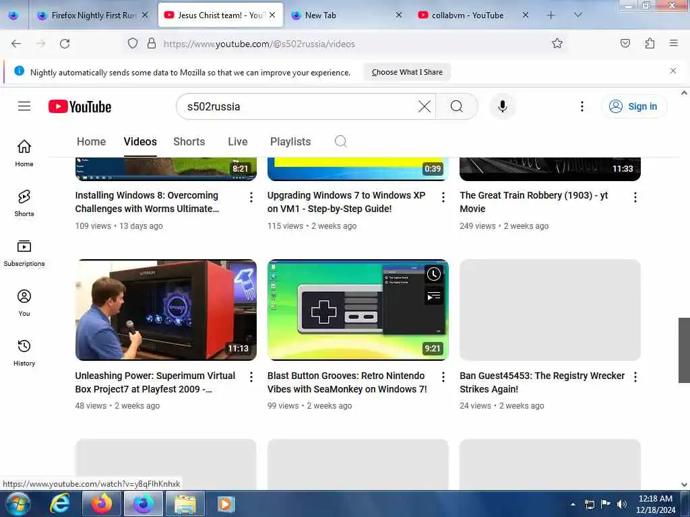This screenshot has width=690, height=517.
Task: Reload the page with the refresh icon
Action: click(x=65, y=44)
